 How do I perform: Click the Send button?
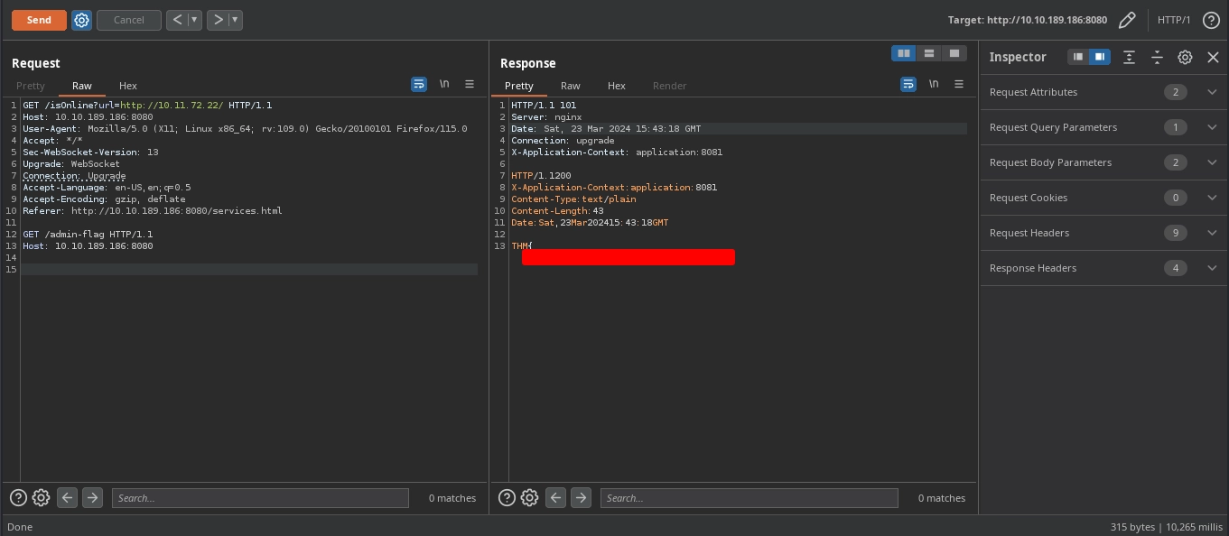[39, 20]
